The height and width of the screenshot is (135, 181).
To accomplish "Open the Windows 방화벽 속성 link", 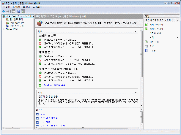I will (x=55, y=85).
